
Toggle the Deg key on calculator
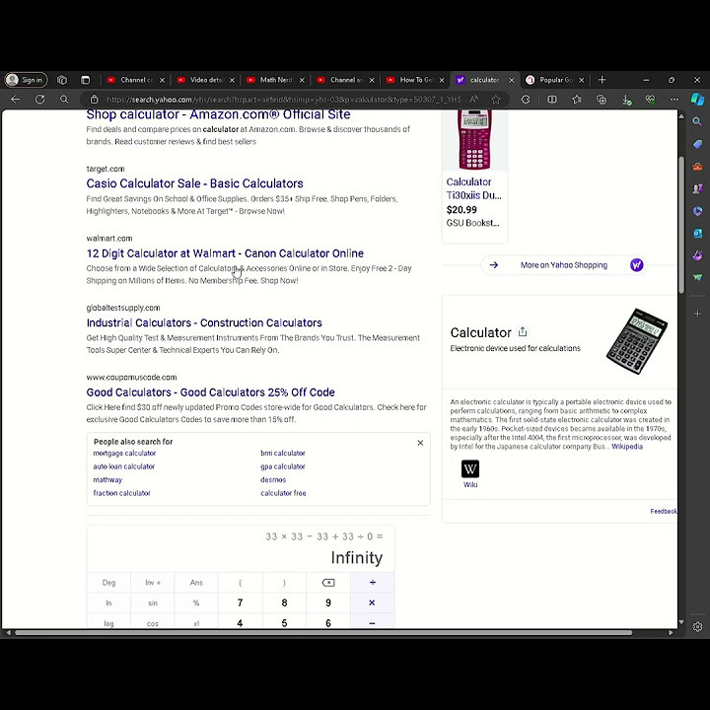[x=108, y=583]
